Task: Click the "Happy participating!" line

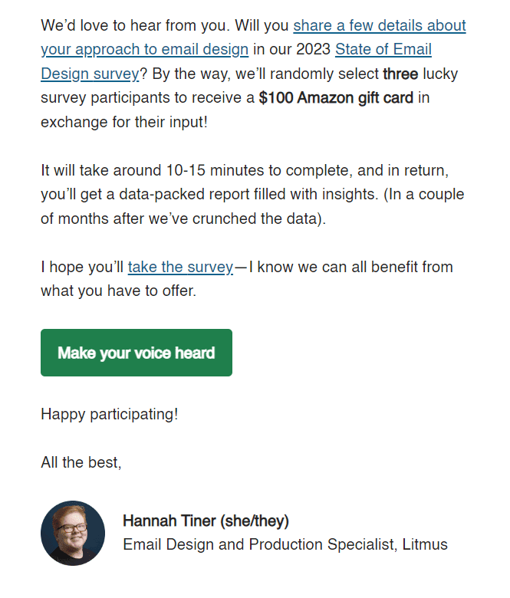Action: pyautogui.click(x=109, y=414)
